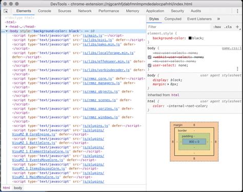Screen dimensions: 243x192
Task: Open js/libs/effekseer.min.js link
Action: (x=106, y=61)
